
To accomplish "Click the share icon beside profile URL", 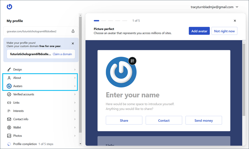I will pos(73,31).
